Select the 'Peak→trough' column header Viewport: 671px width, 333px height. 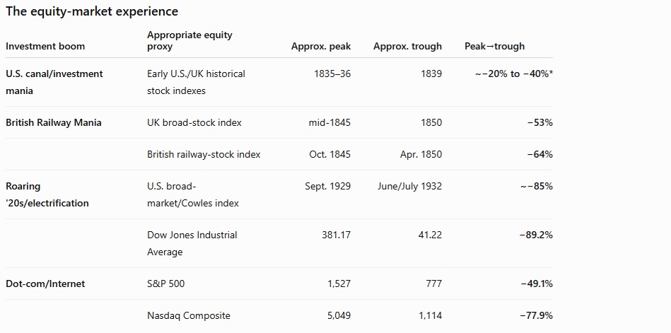point(495,46)
